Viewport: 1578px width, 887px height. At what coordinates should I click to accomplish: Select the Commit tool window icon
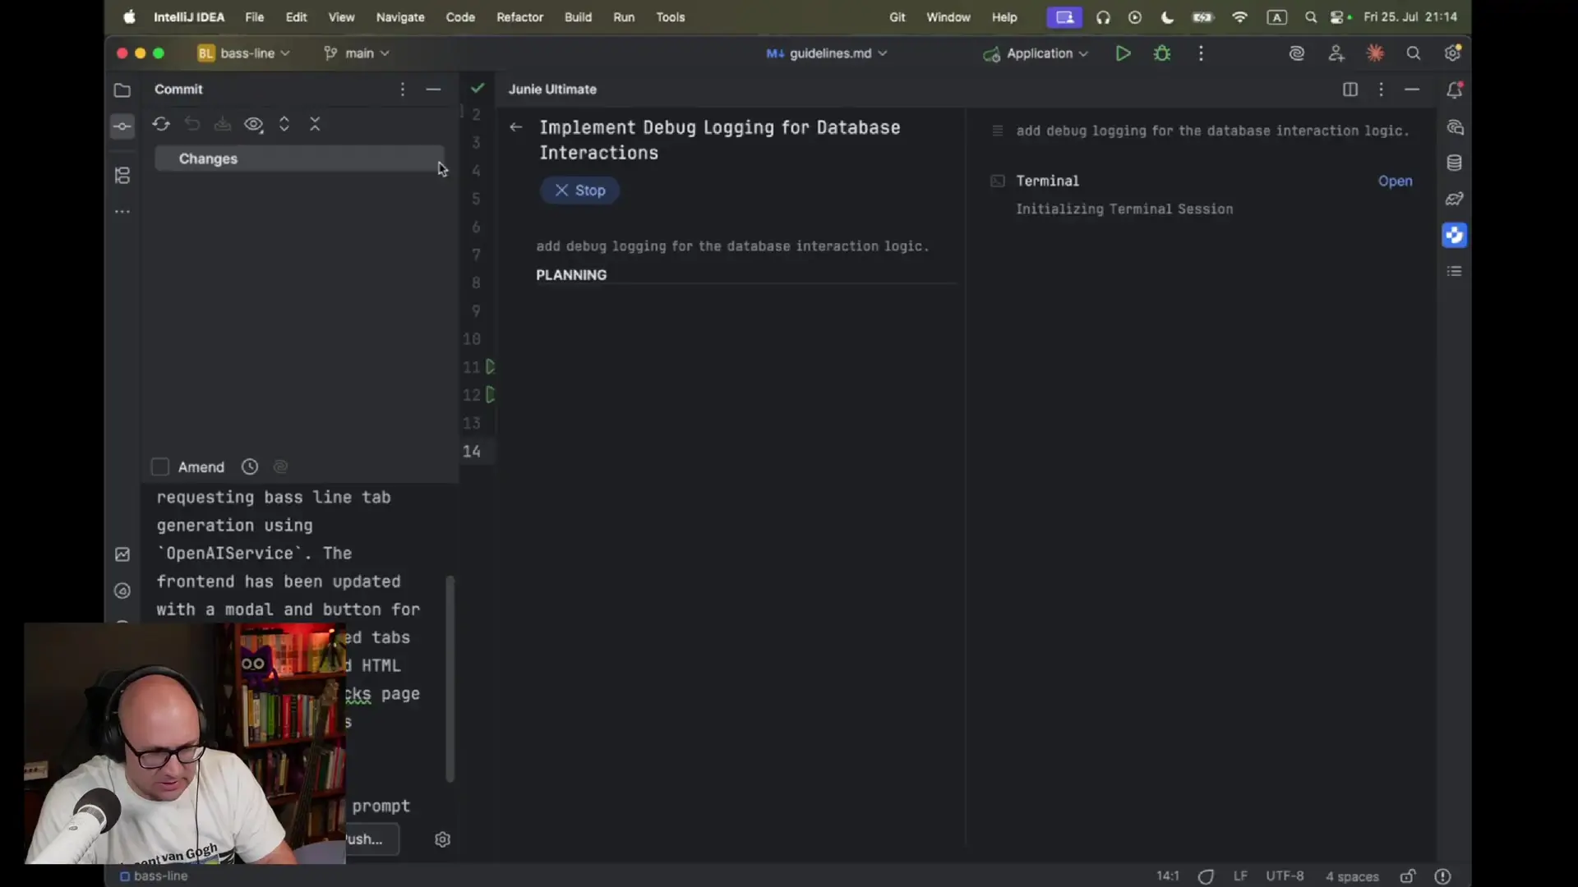click(x=122, y=126)
